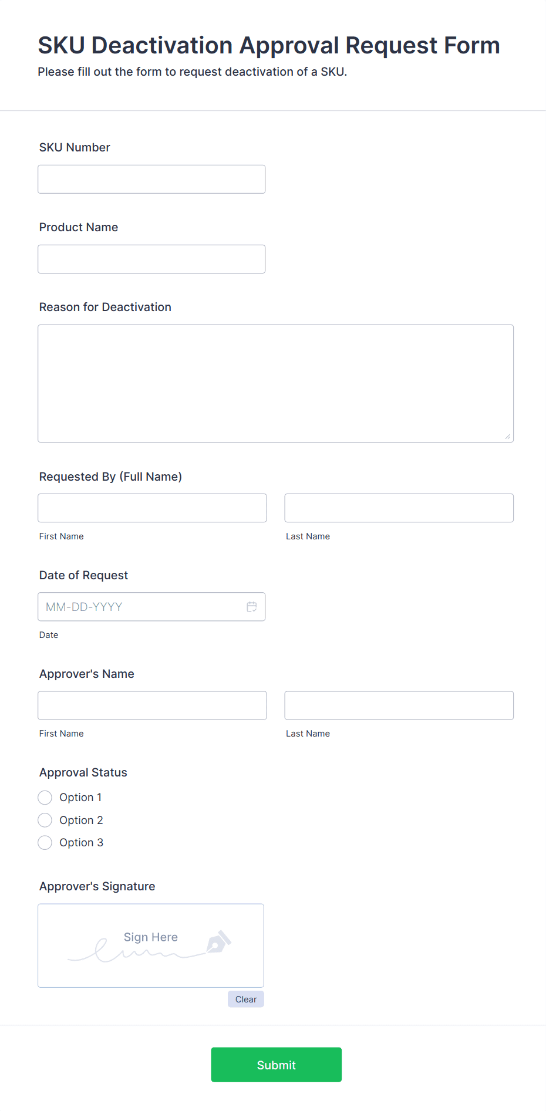Click the textarea resize handle
Viewport: 546px width, 1111px height.
tap(507, 435)
